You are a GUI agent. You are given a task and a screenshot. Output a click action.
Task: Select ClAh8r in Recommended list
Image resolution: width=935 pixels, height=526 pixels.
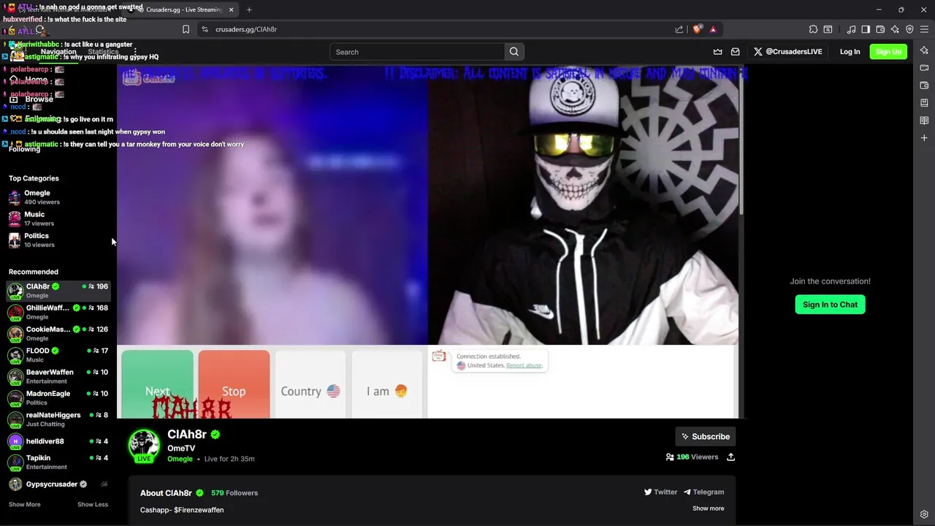[58, 291]
